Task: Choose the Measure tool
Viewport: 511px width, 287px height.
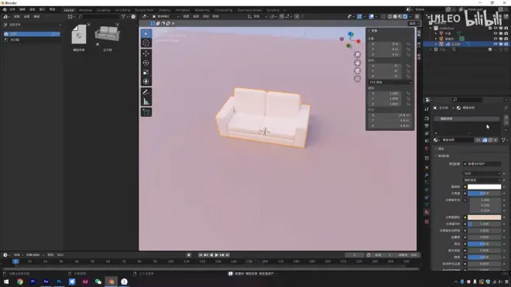Action: coord(146,101)
